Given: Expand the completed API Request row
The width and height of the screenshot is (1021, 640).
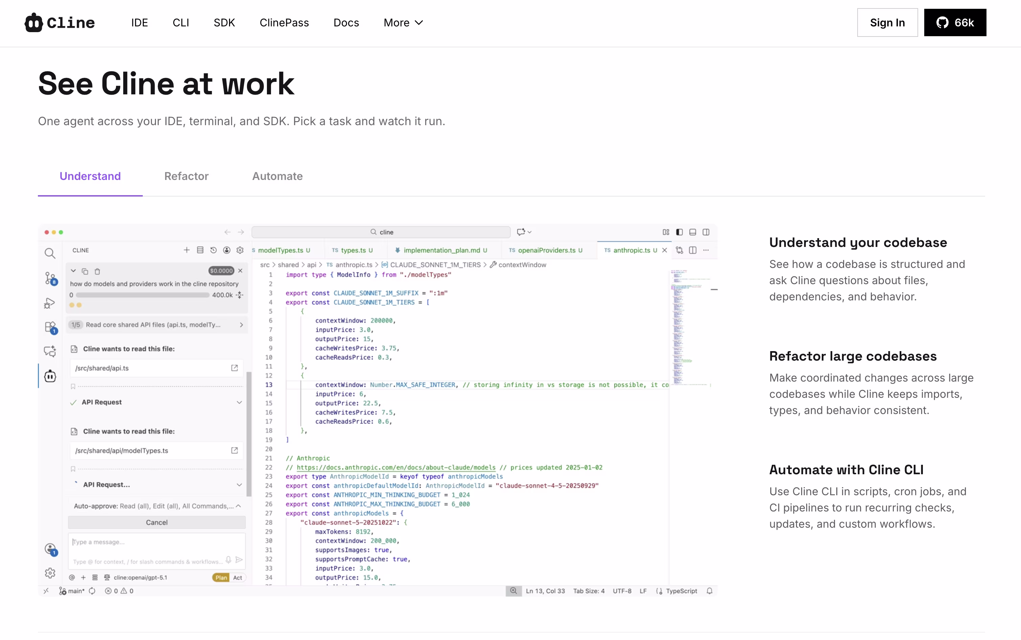Looking at the screenshot, I should point(157,402).
